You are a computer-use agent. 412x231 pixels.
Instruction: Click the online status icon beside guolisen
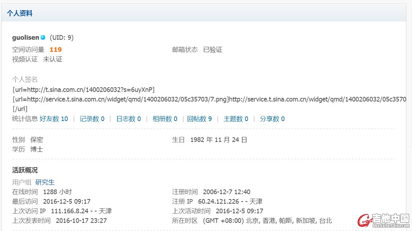[x=43, y=37]
